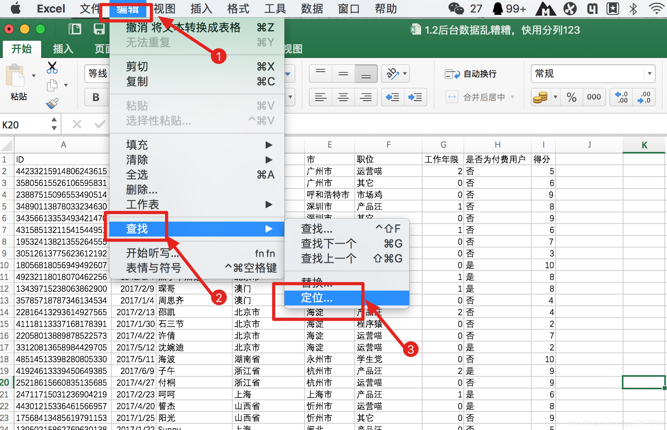Align text right
The width and height of the screenshot is (667, 430).
(366, 97)
